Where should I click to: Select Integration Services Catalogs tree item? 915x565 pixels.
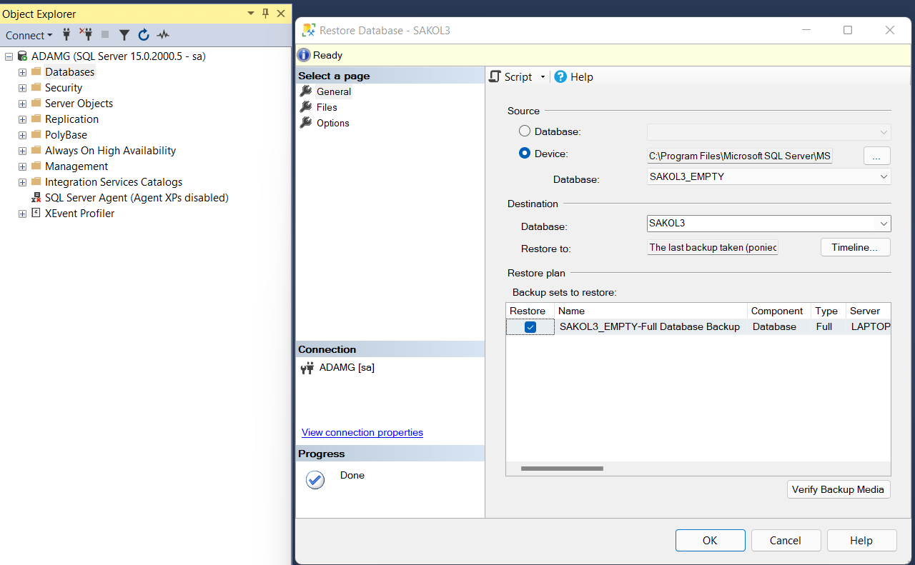114,182
